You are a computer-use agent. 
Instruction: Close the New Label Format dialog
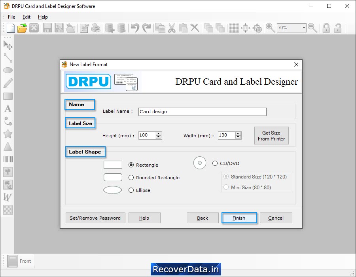(x=296, y=65)
